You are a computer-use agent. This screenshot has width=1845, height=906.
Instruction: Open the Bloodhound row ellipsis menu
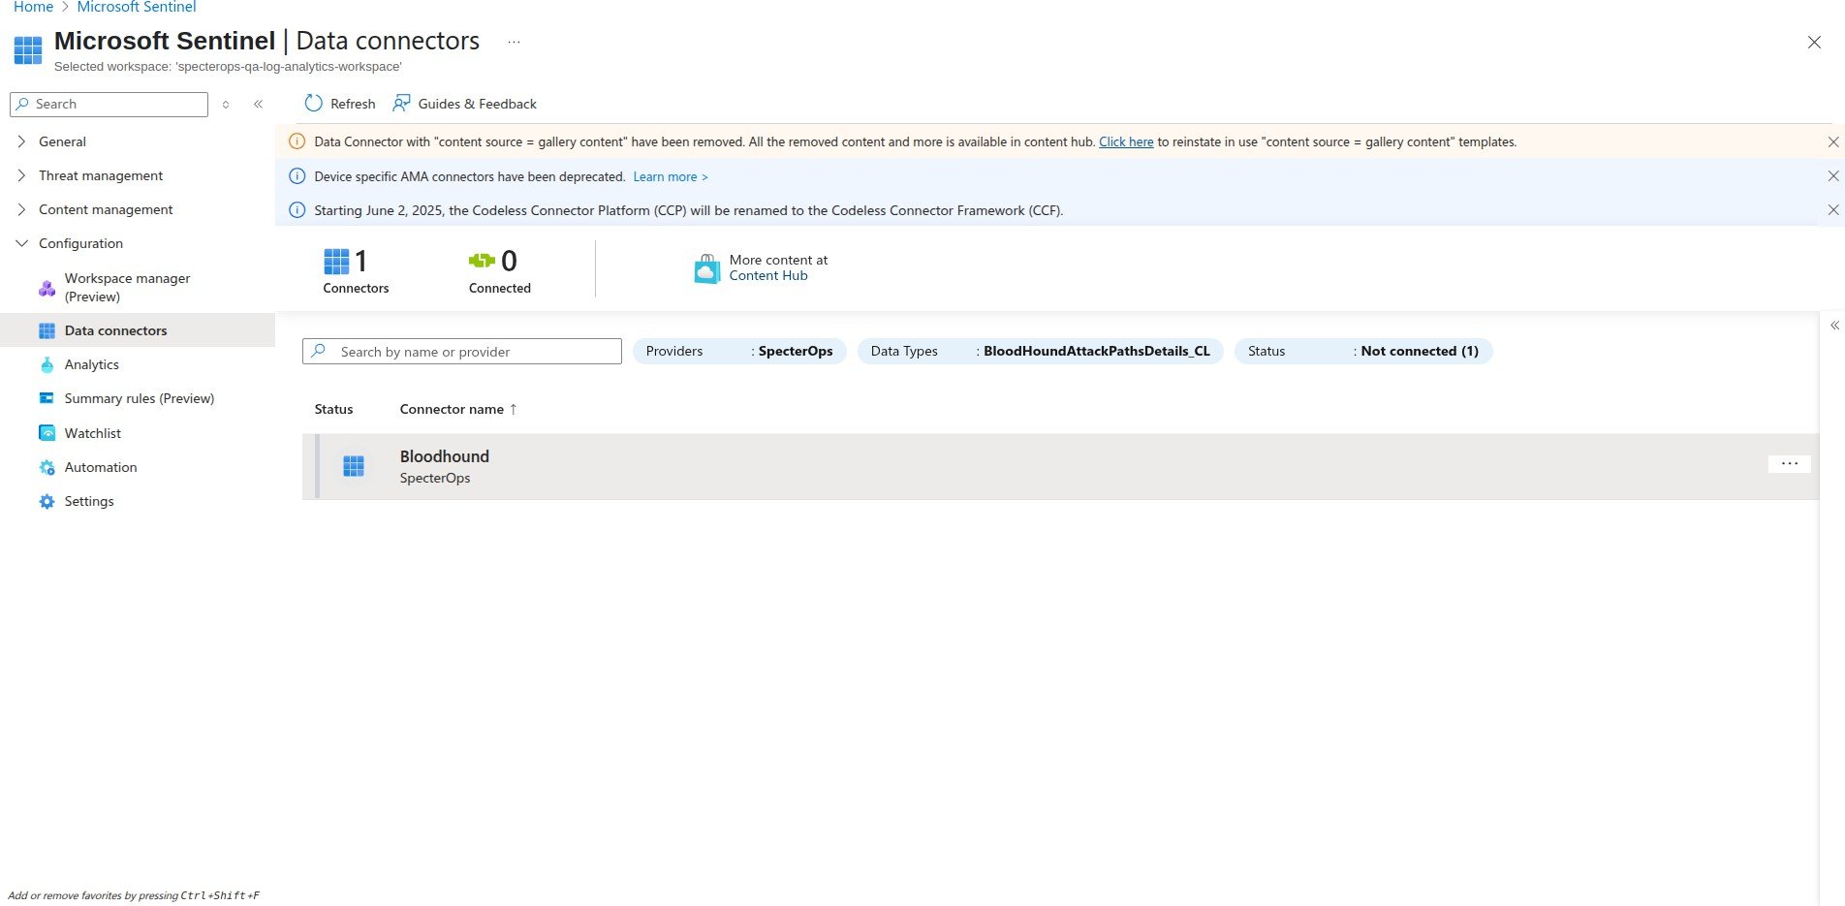pyautogui.click(x=1790, y=464)
